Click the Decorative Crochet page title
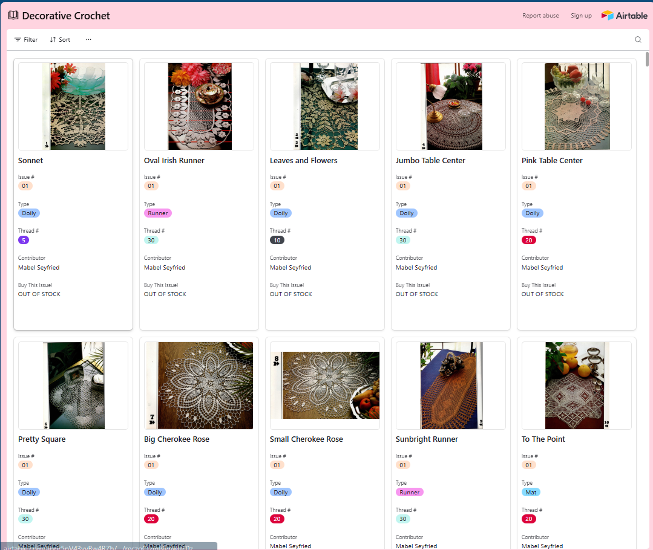 point(66,16)
